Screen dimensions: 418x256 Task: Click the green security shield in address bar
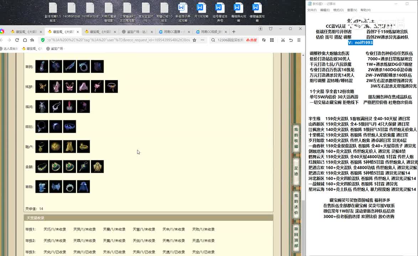coord(43,40)
